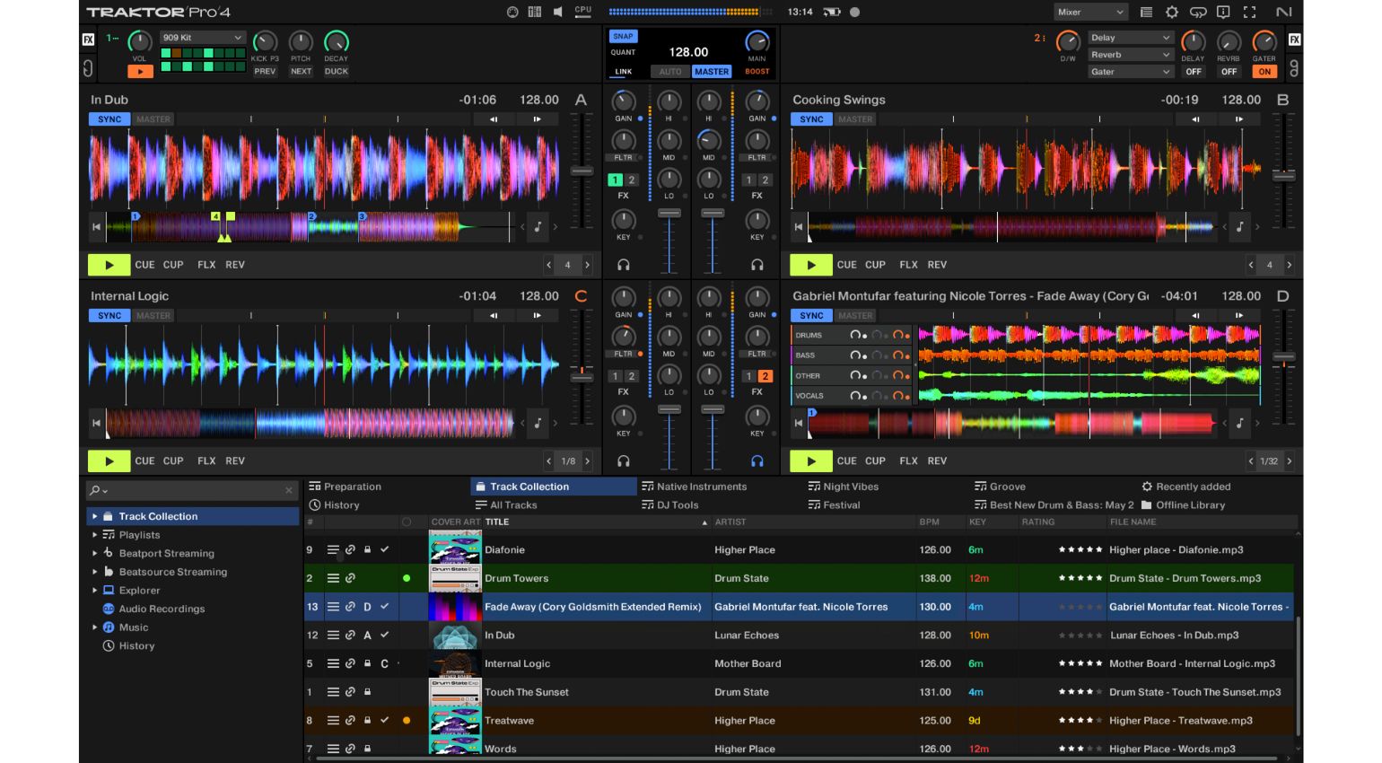Open the Mixer layout dropdown
This screenshot has height=763, width=1382.
pos(1090,12)
